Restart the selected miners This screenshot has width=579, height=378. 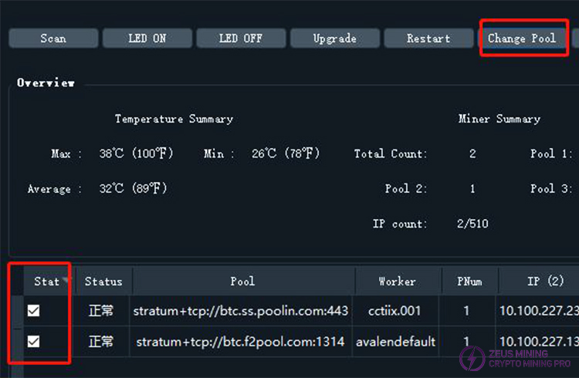428,39
